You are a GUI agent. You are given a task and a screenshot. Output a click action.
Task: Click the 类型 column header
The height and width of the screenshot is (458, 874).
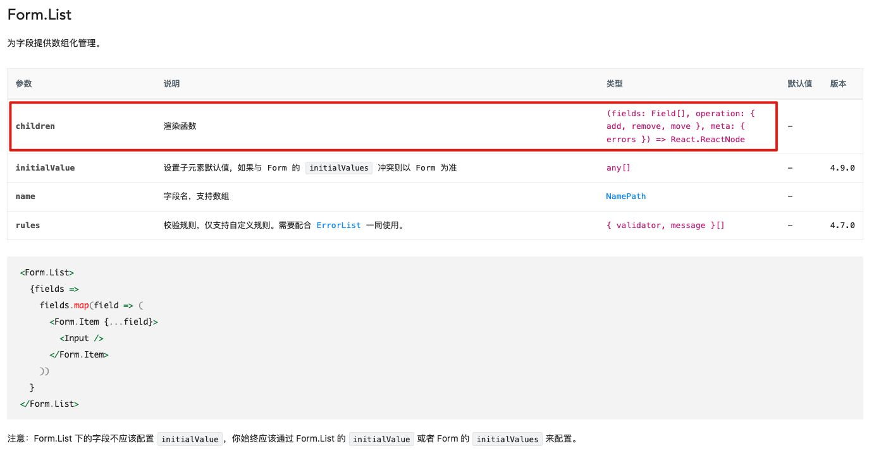point(614,84)
